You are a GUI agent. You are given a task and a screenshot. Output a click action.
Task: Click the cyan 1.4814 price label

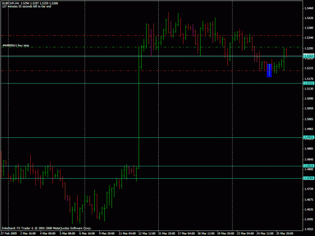pos(308,166)
